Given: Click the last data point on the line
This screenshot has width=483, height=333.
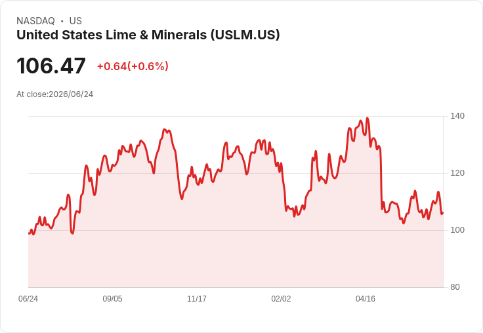Looking at the screenshot, I should click(x=442, y=213).
